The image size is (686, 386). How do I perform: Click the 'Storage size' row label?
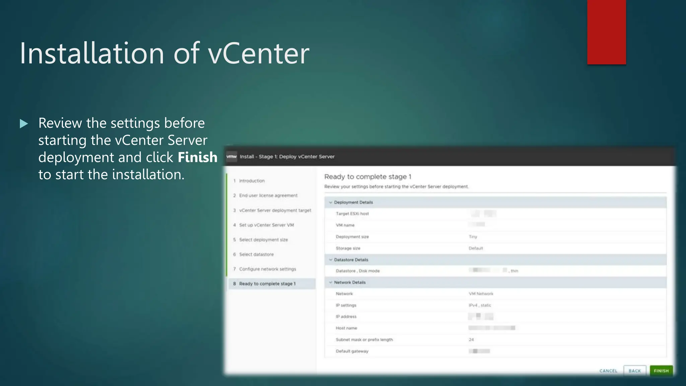(x=348, y=248)
